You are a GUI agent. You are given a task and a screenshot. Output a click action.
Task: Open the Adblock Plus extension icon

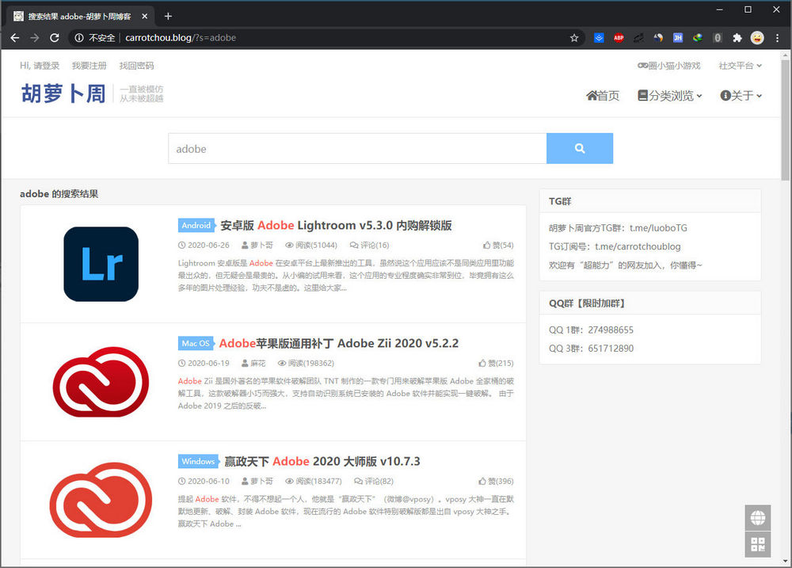(x=619, y=37)
